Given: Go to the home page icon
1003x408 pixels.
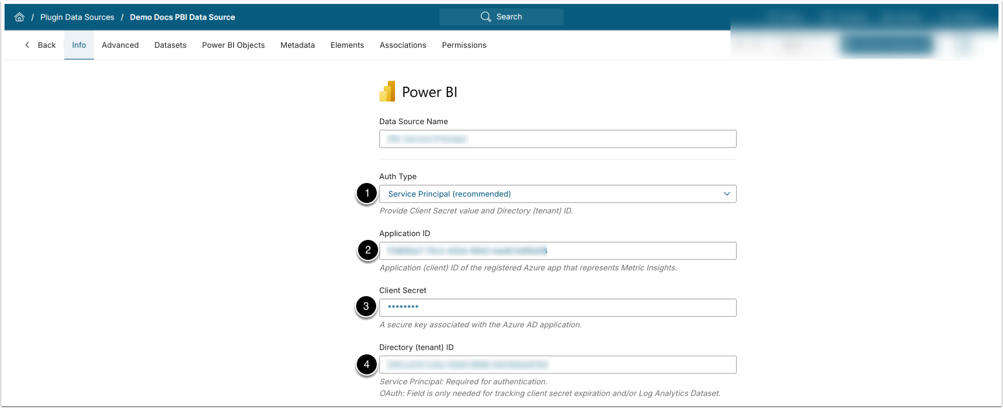Looking at the screenshot, I should point(19,17).
